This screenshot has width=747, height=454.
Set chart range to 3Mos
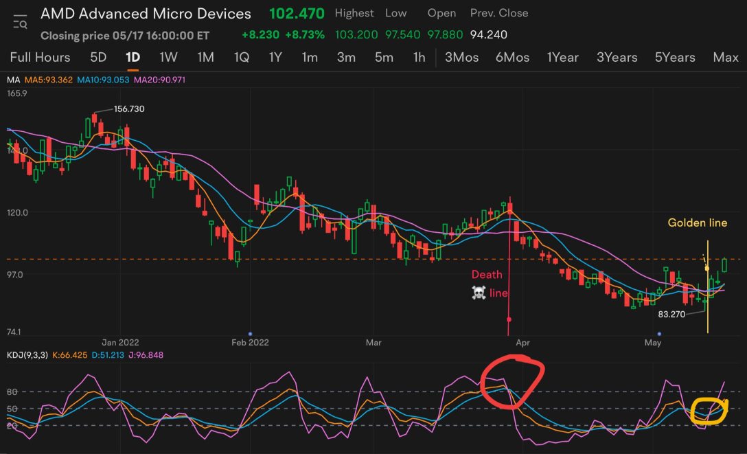(x=461, y=58)
